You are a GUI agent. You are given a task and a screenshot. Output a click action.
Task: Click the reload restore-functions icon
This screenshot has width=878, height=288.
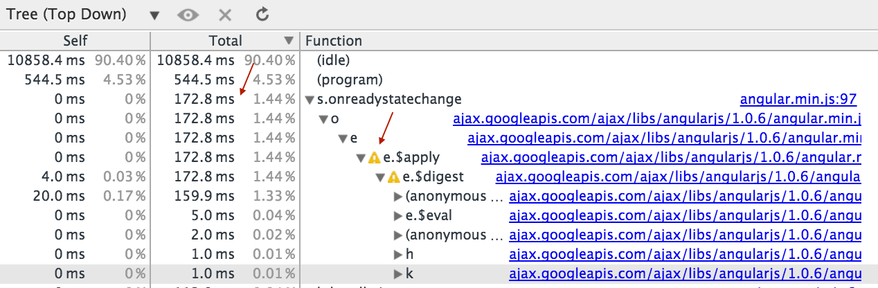pyautogui.click(x=262, y=14)
